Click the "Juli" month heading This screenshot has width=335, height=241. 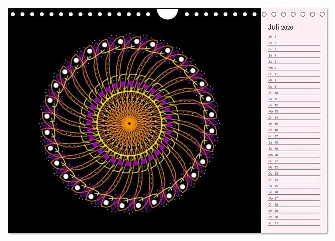point(273,27)
